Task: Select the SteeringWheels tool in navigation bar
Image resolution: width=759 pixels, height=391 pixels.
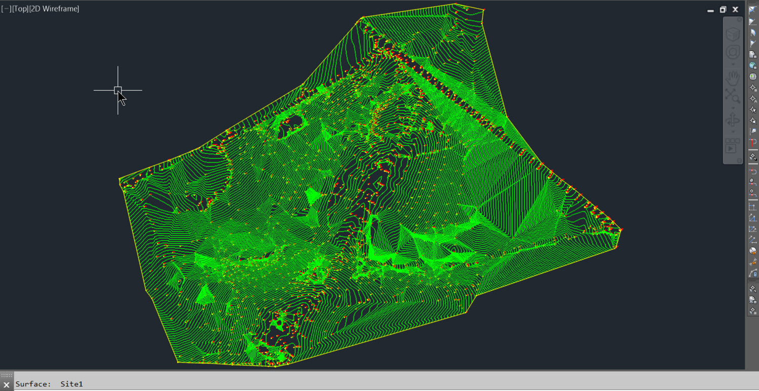Action: point(732,53)
